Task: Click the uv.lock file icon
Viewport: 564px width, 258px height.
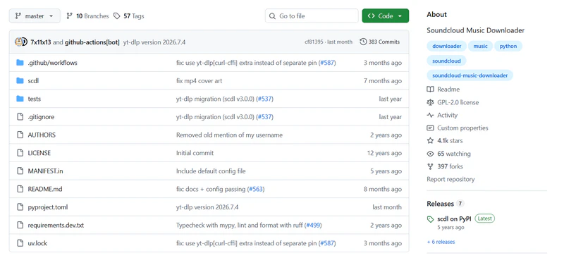Action: [20, 243]
